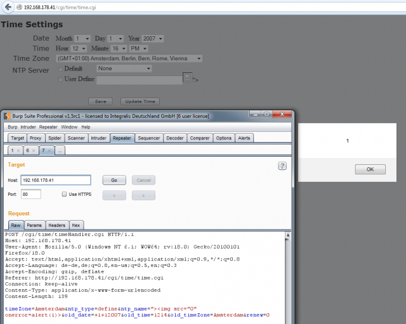
Task: Enable the Use HTTPS checkbox
Action: coord(64,194)
